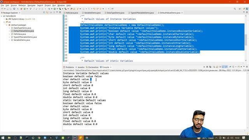Click the Remove All Terminated Launches icon
Screen dimensions: 249x140
(210, 67)
